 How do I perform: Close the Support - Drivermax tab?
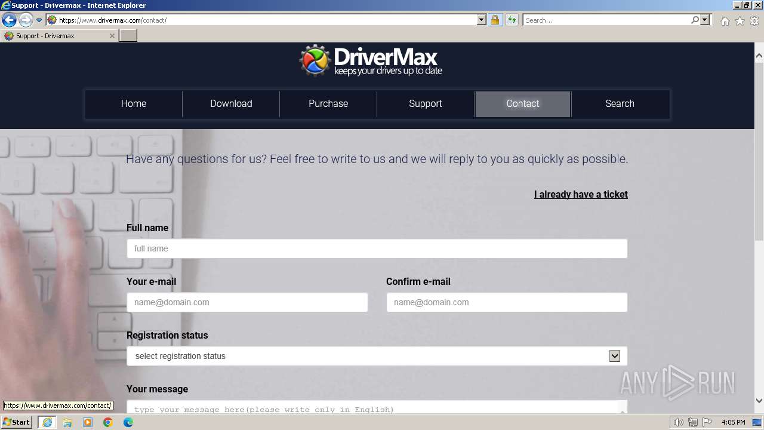click(x=112, y=36)
